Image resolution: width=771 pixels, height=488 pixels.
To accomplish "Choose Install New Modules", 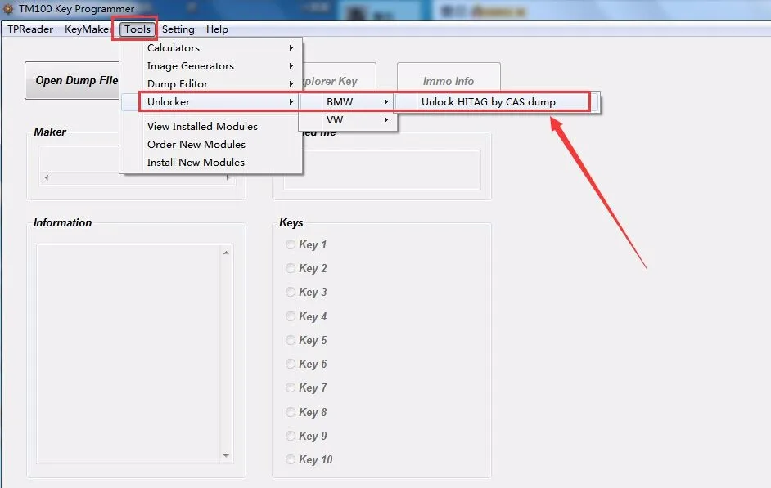I will 211,162.
